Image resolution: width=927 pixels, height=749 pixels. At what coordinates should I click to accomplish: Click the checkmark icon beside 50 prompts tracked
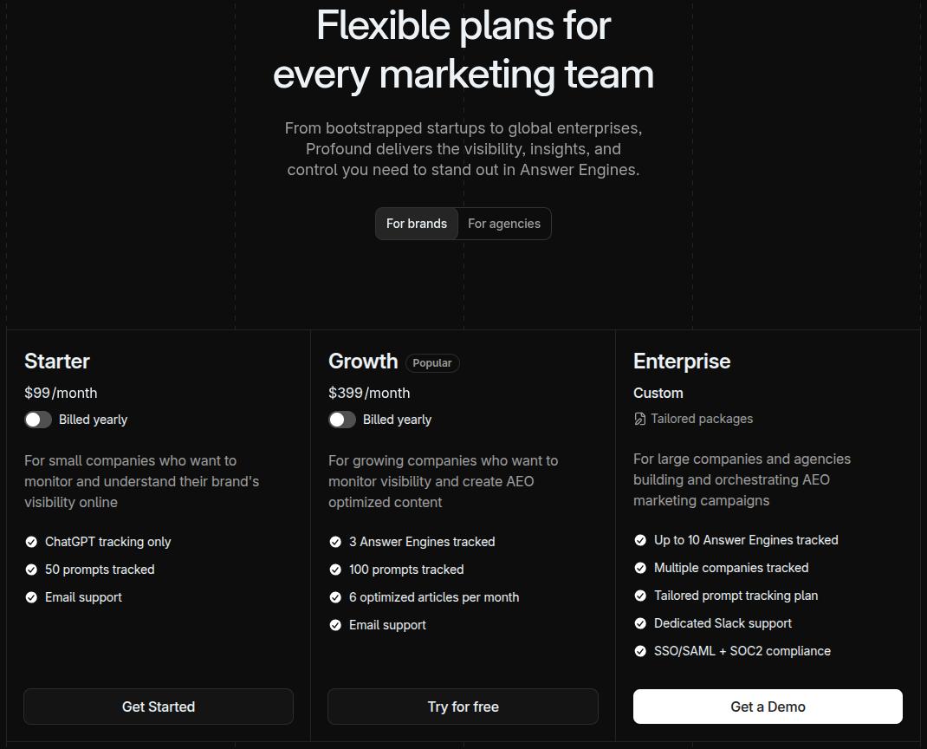[31, 570]
